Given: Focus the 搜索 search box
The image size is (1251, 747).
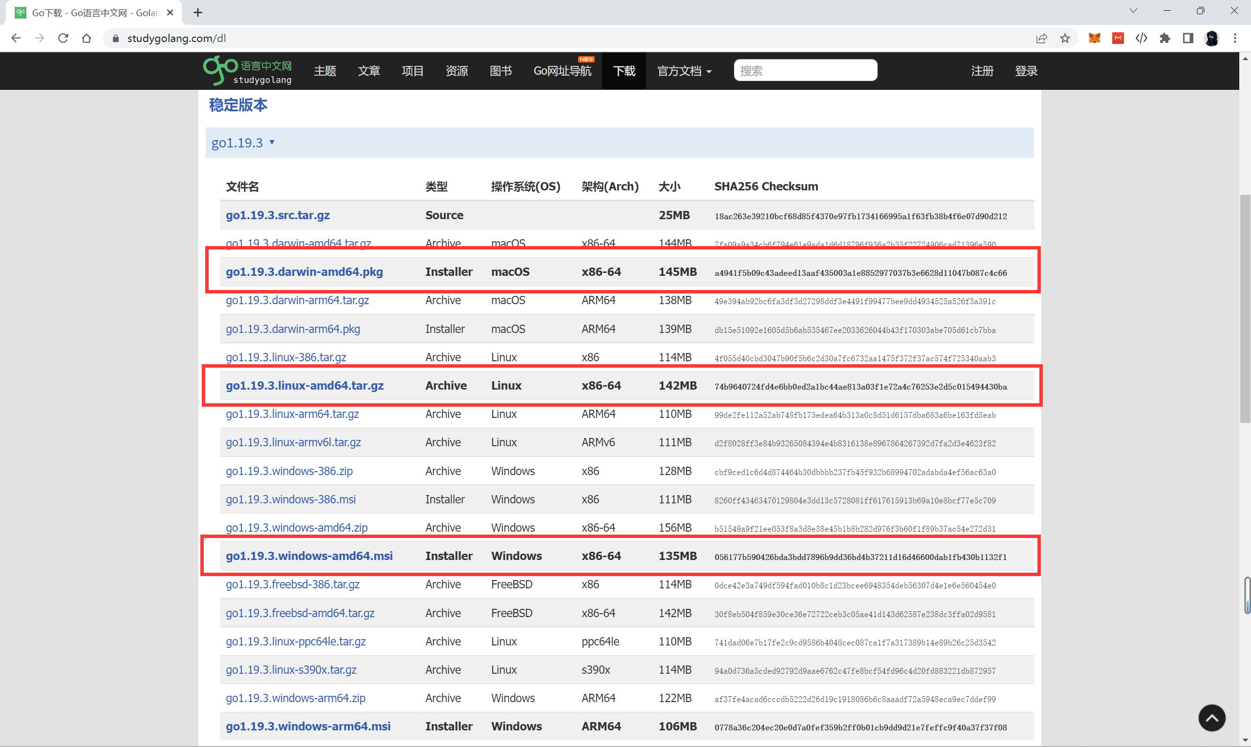Looking at the screenshot, I should tap(805, 70).
